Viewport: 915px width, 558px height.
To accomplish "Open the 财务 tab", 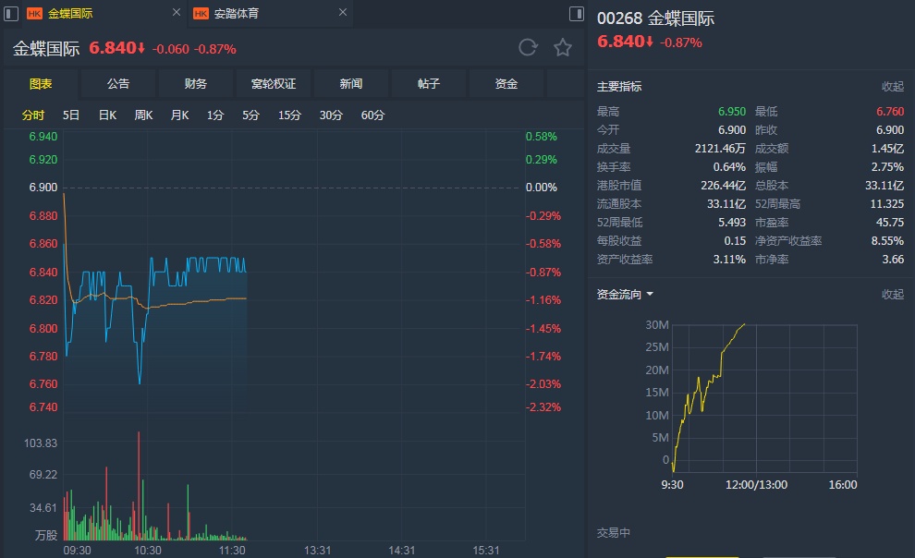I will click(196, 83).
